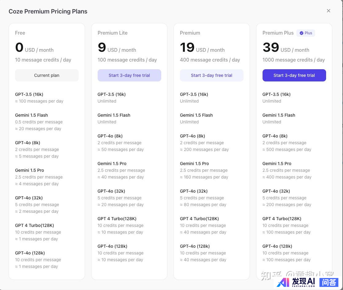
Task: Click 0.5 credits per message in Free plan
Action: click(x=39, y=122)
